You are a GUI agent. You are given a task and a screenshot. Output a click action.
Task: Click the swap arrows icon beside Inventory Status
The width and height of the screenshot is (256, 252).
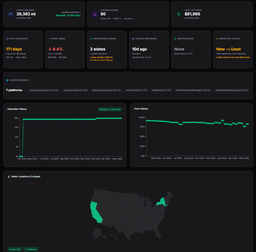click(217, 39)
